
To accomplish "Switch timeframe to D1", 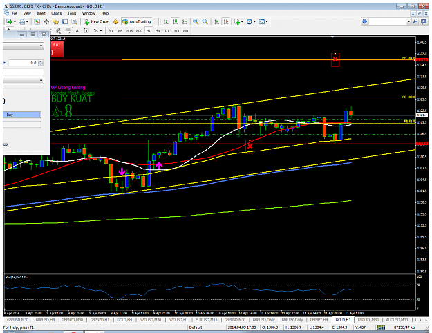I will pos(167,31).
